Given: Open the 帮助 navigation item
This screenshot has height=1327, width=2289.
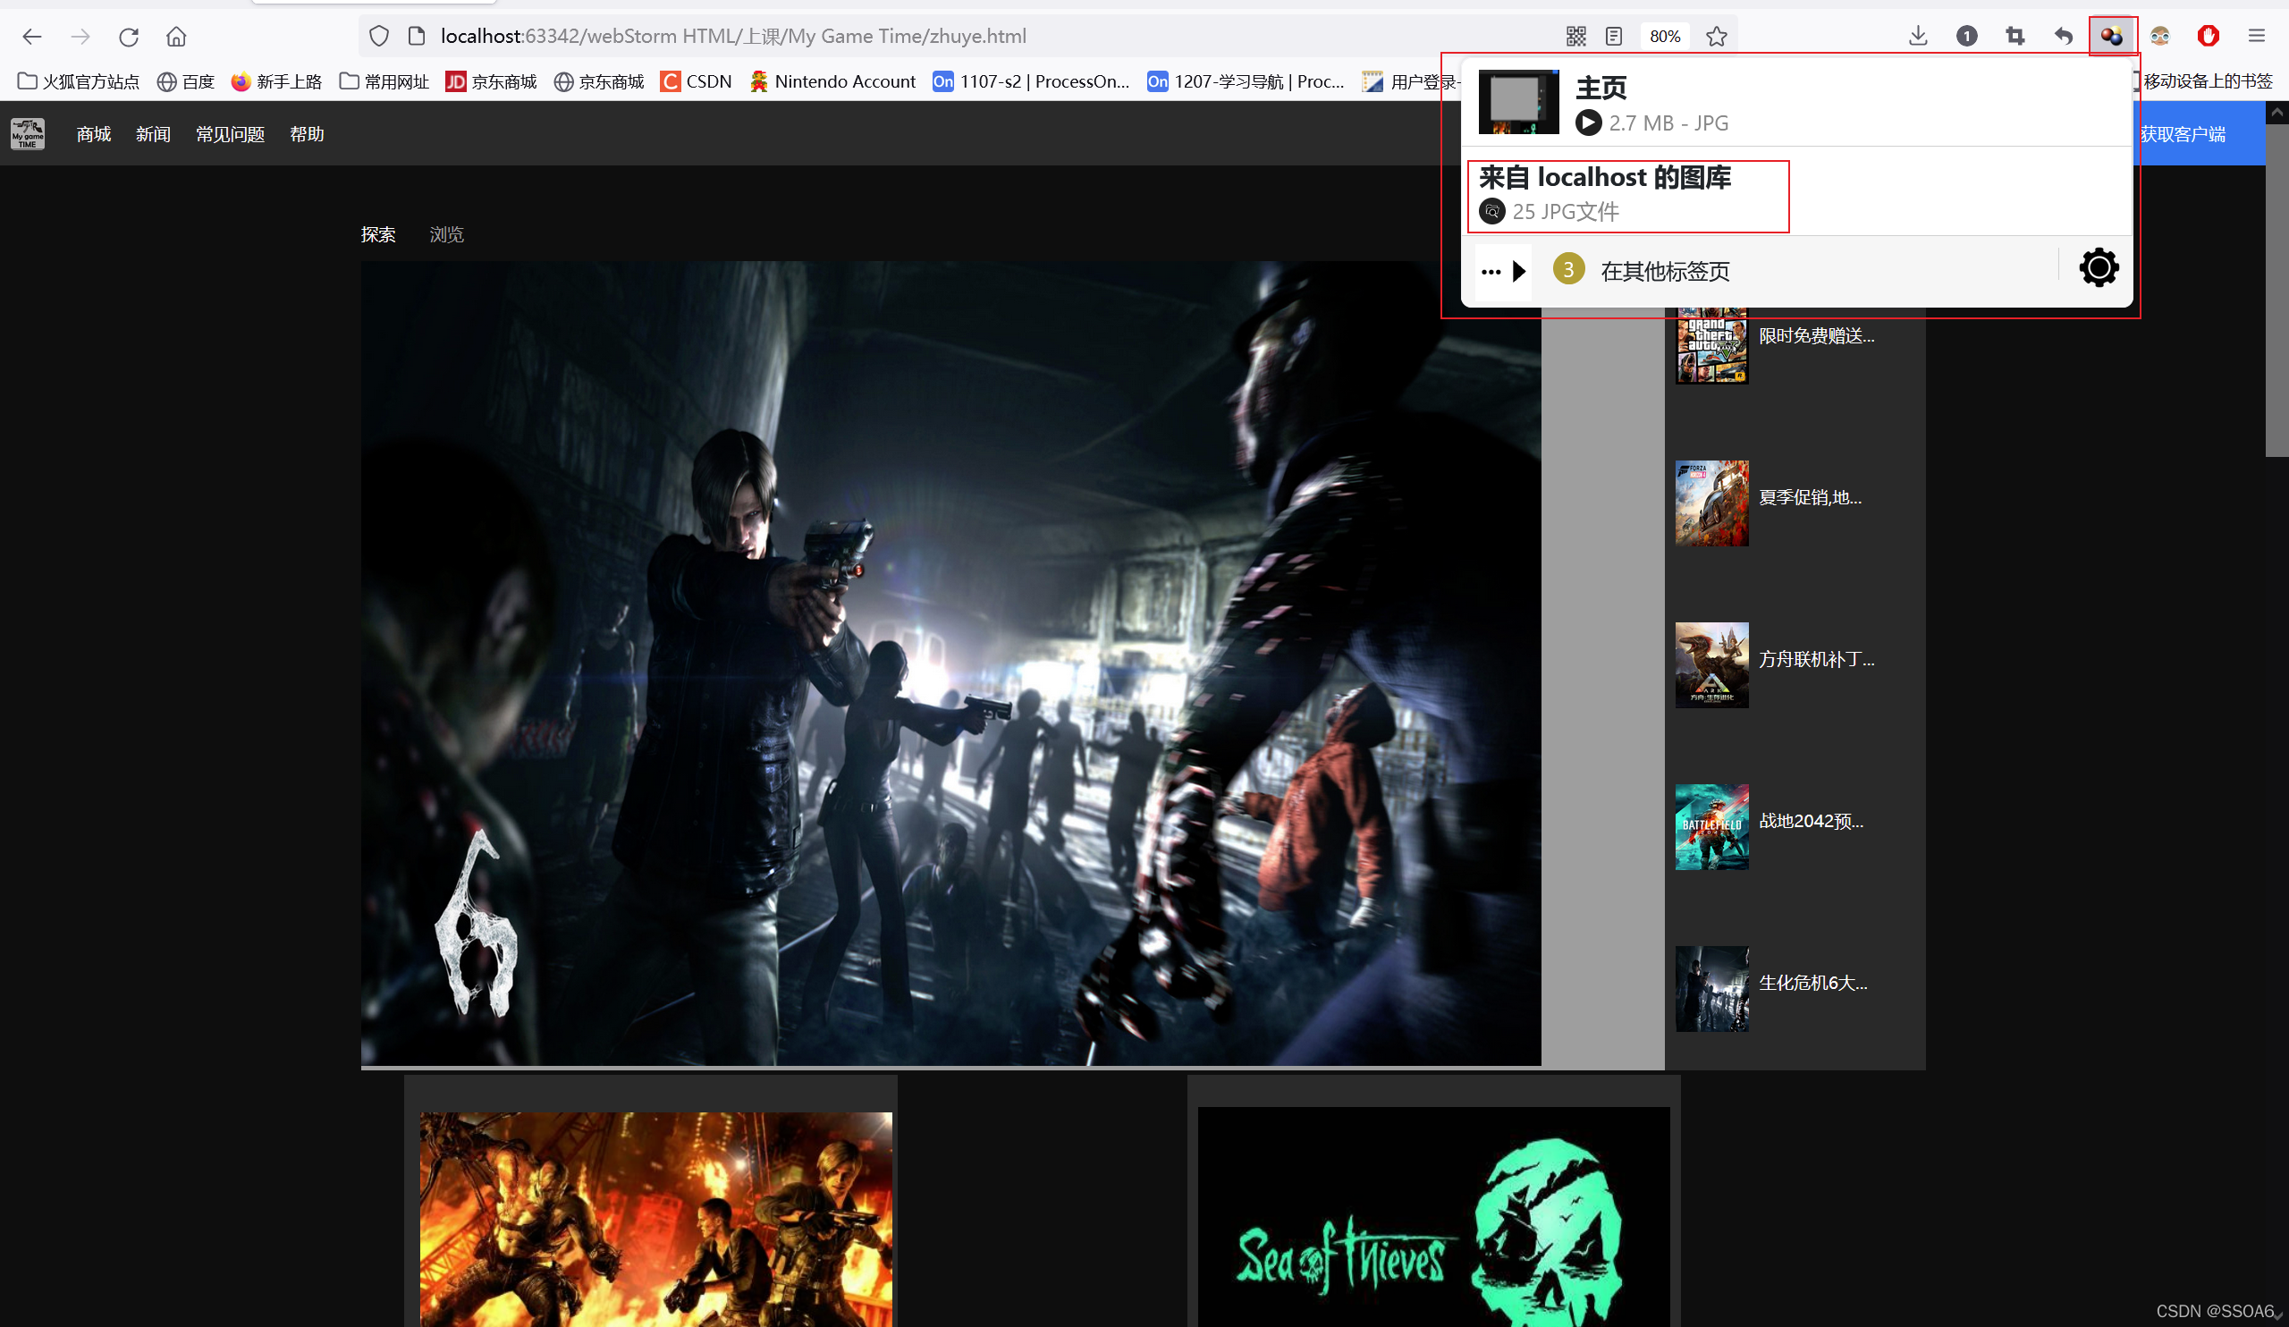Looking at the screenshot, I should pos(307,134).
